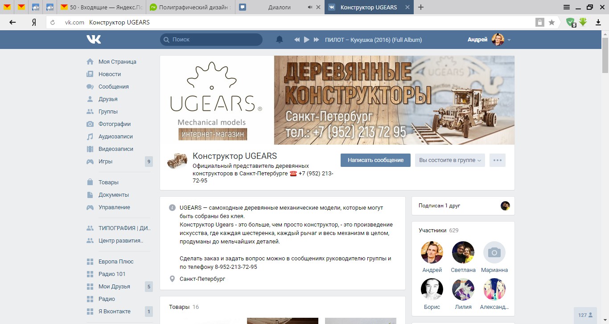This screenshot has height=324, width=609.
Task: Open member Андрей's avatar
Action: [x=432, y=252]
